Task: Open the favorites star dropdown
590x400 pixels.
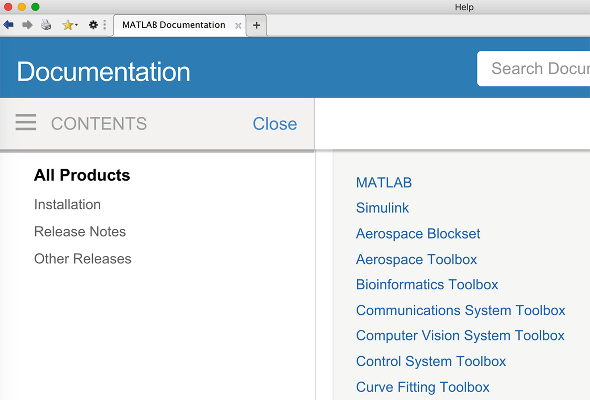Action: [70, 25]
